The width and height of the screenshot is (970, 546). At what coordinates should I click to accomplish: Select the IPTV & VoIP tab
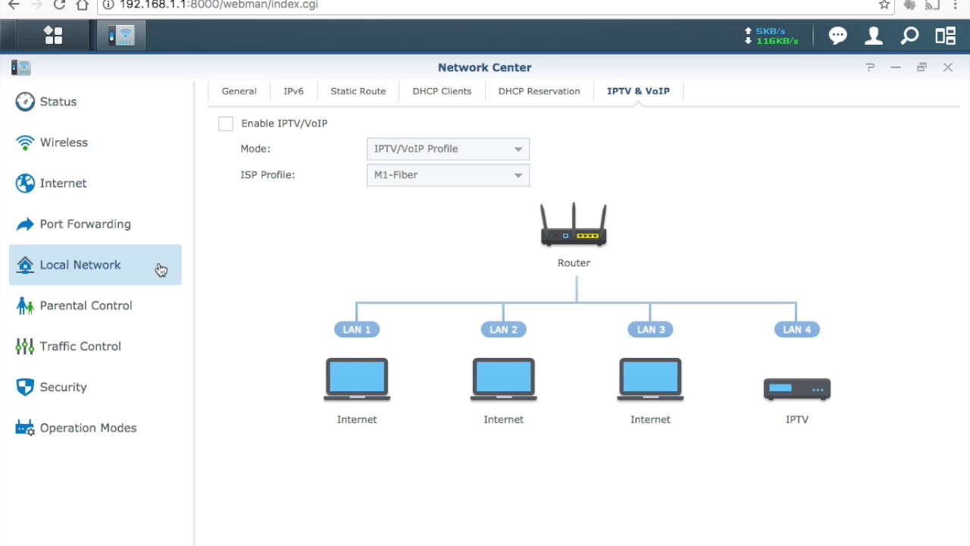(638, 91)
